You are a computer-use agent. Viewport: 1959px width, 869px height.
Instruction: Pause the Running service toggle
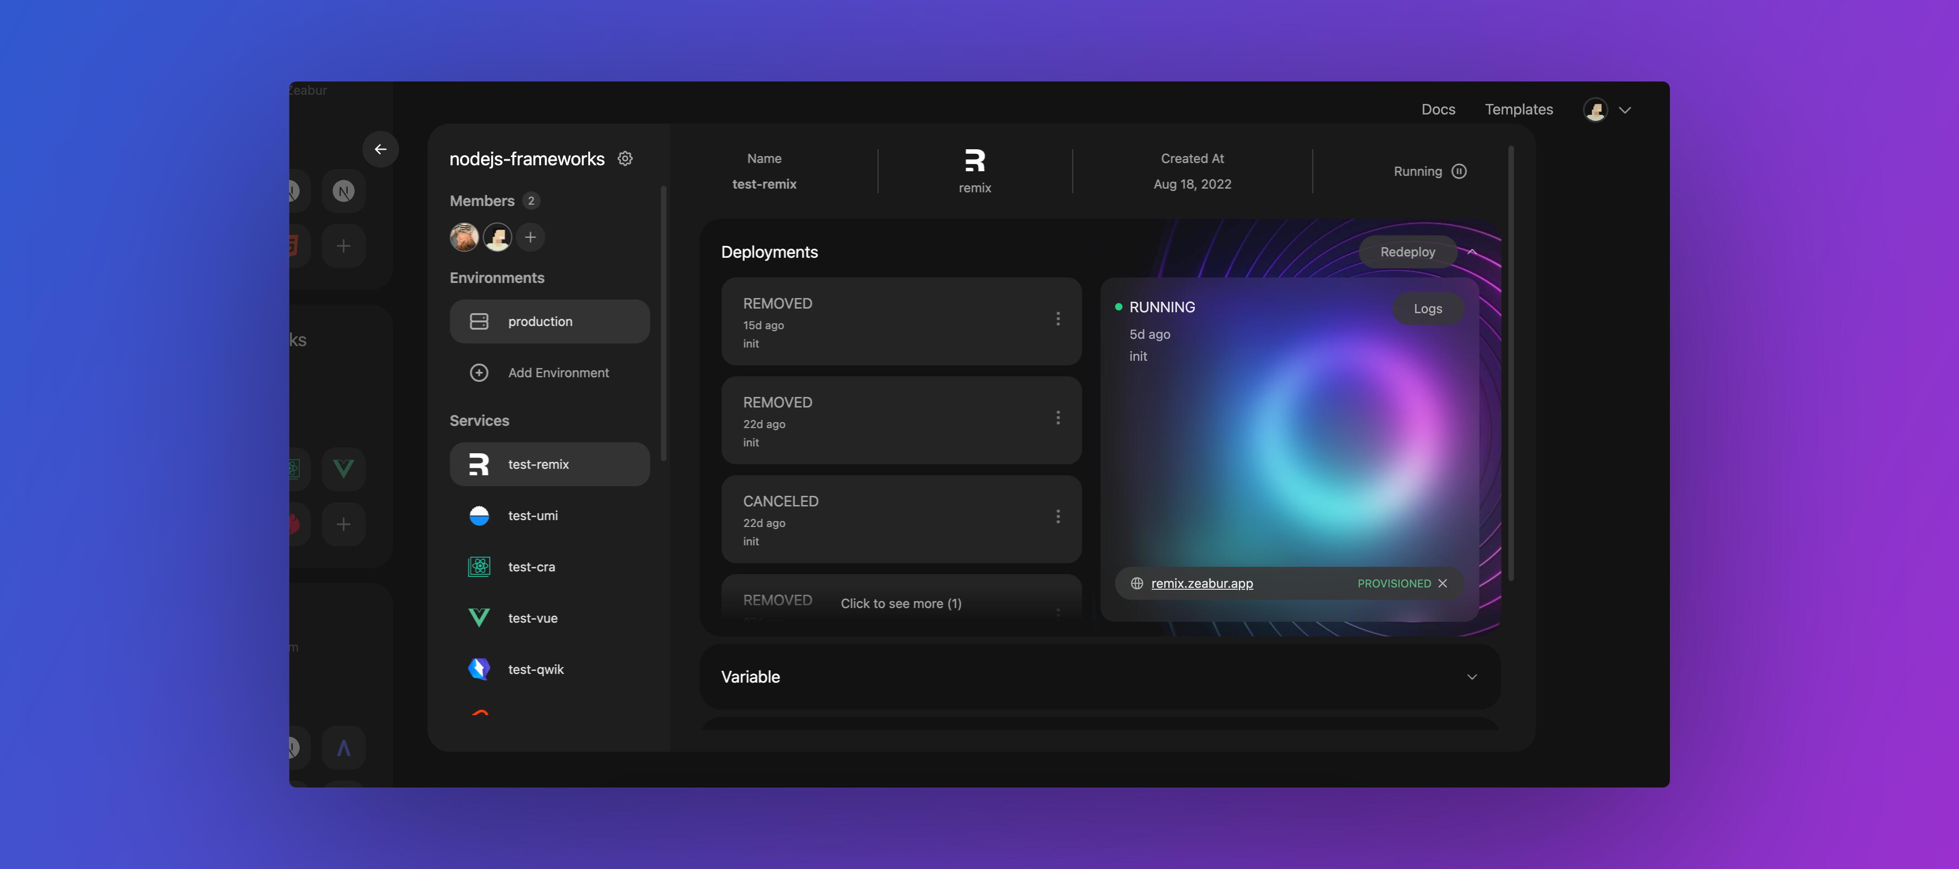point(1459,171)
